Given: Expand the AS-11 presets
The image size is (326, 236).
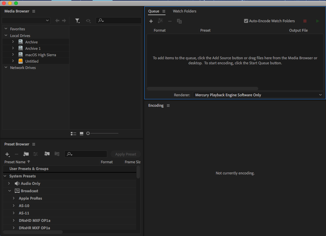Looking at the screenshot, I should 14,213.
